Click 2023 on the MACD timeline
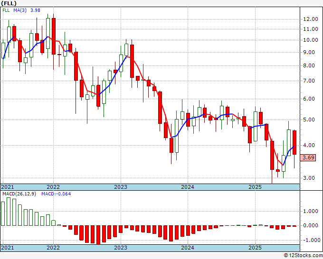Image resolution: width=323 pixels, height=259 pixels. [x=121, y=248]
